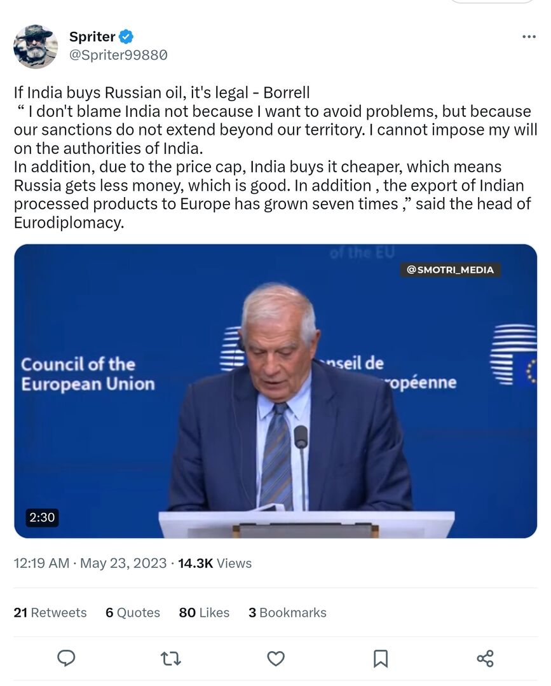Click the 3 Bookmarks count

(x=287, y=613)
